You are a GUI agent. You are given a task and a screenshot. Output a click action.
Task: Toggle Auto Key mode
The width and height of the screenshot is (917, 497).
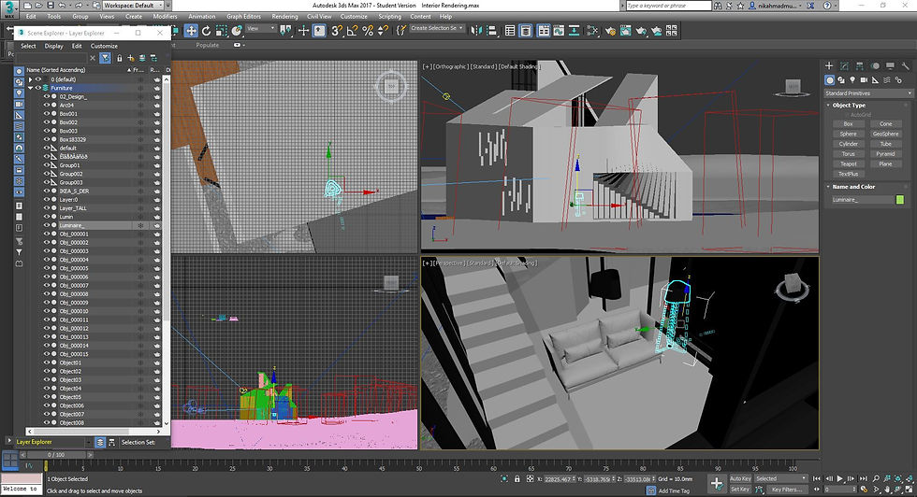coord(740,478)
